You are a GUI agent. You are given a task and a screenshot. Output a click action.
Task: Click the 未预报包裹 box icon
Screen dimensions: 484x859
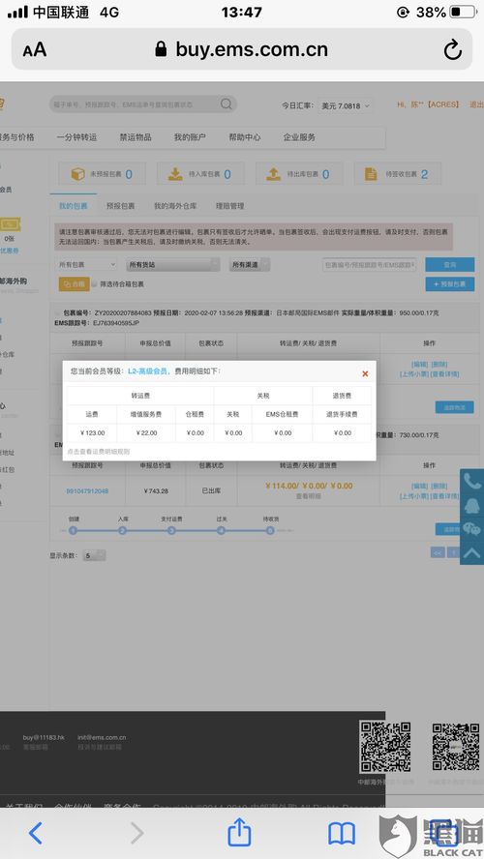click(x=77, y=174)
